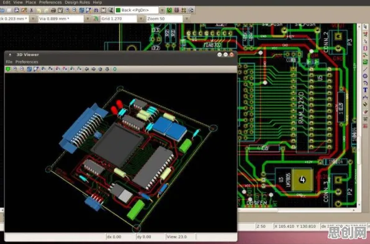The height and width of the screenshot is (244, 370).
Task: Toggle orthographic view icon in 3D Viewer
Action: click(x=115, y=69)
